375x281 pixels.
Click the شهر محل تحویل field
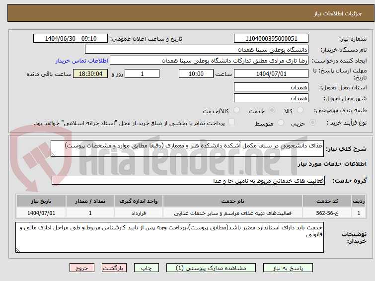click(x=271, y=98)
